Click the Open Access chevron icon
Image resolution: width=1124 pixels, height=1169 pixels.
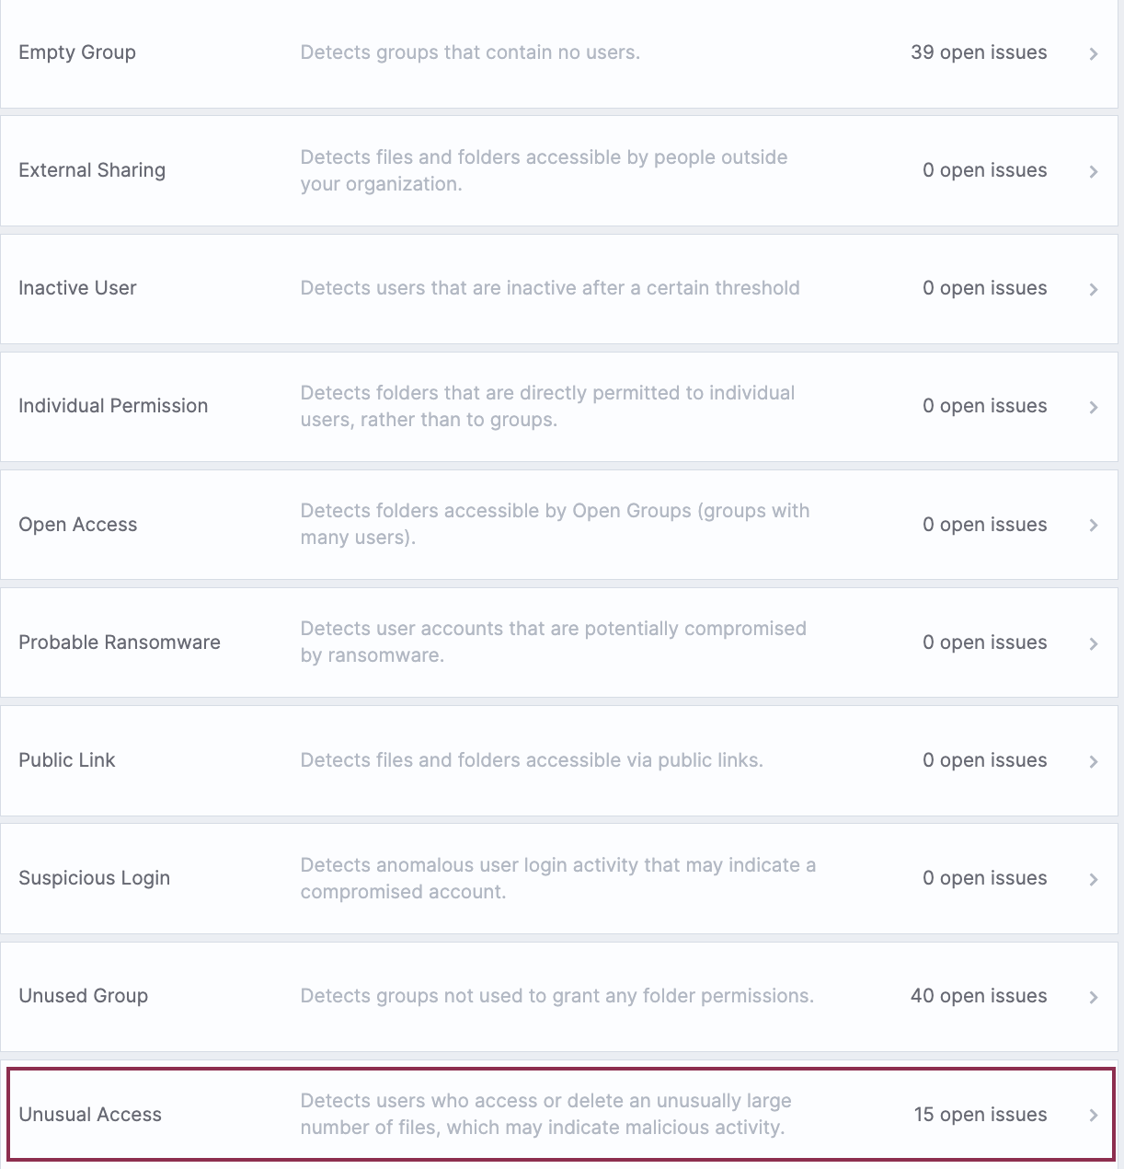click(x=1094, y=525)
